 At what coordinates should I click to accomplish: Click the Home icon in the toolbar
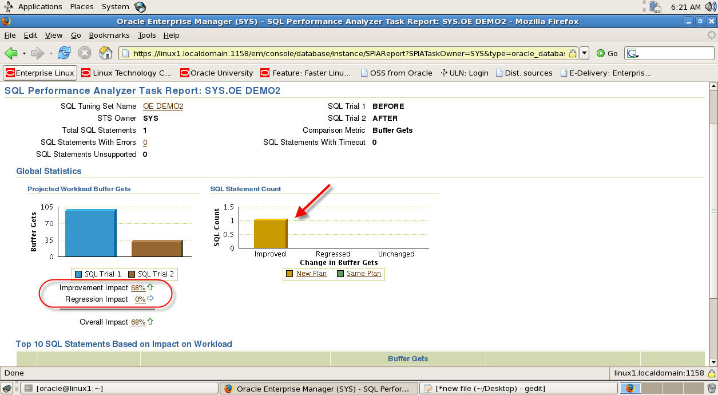(x=105, y=53)
